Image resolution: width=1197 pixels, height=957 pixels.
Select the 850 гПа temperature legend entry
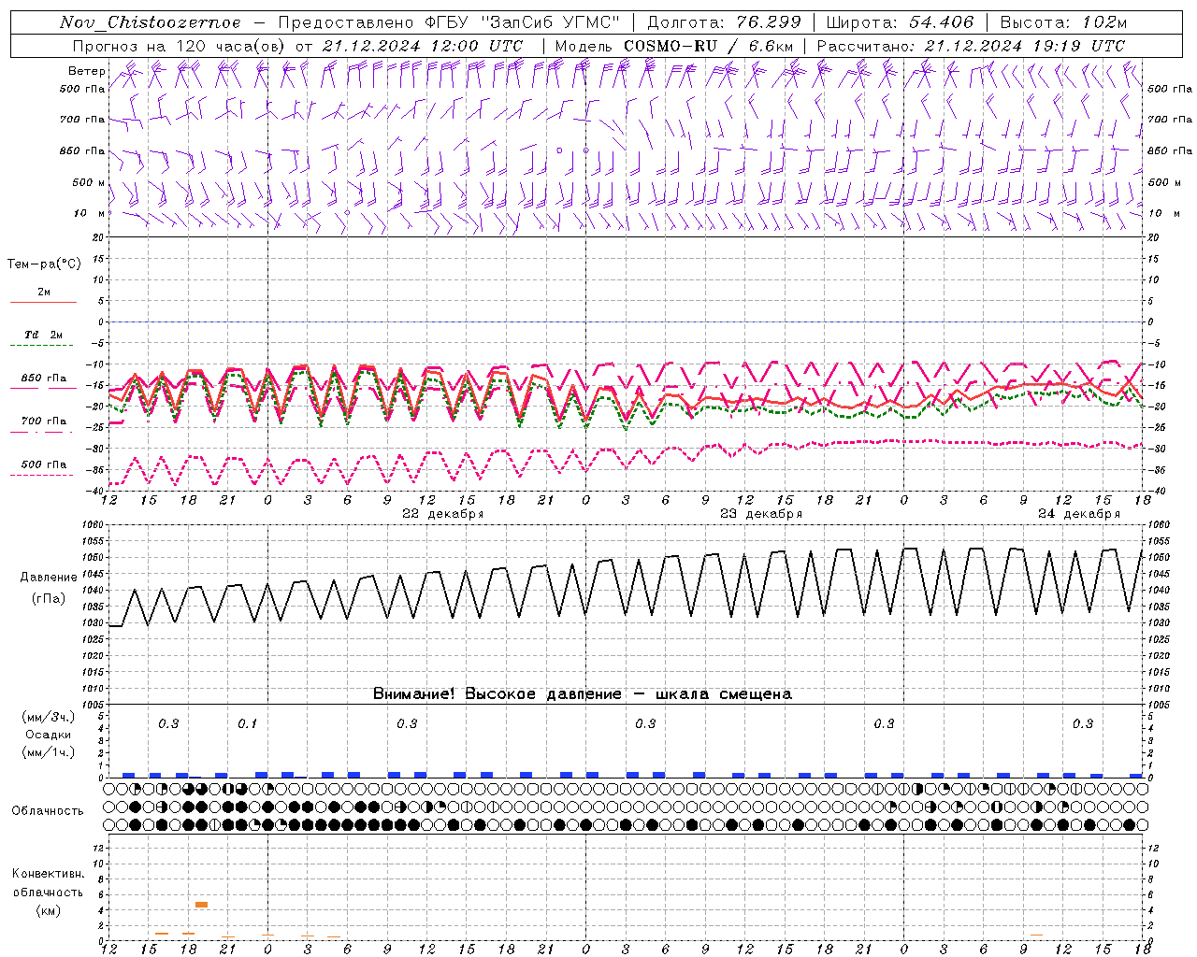pos(43,379)
